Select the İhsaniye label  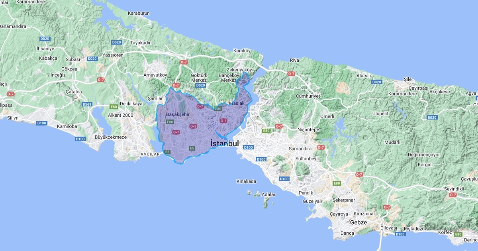[45, 48]
